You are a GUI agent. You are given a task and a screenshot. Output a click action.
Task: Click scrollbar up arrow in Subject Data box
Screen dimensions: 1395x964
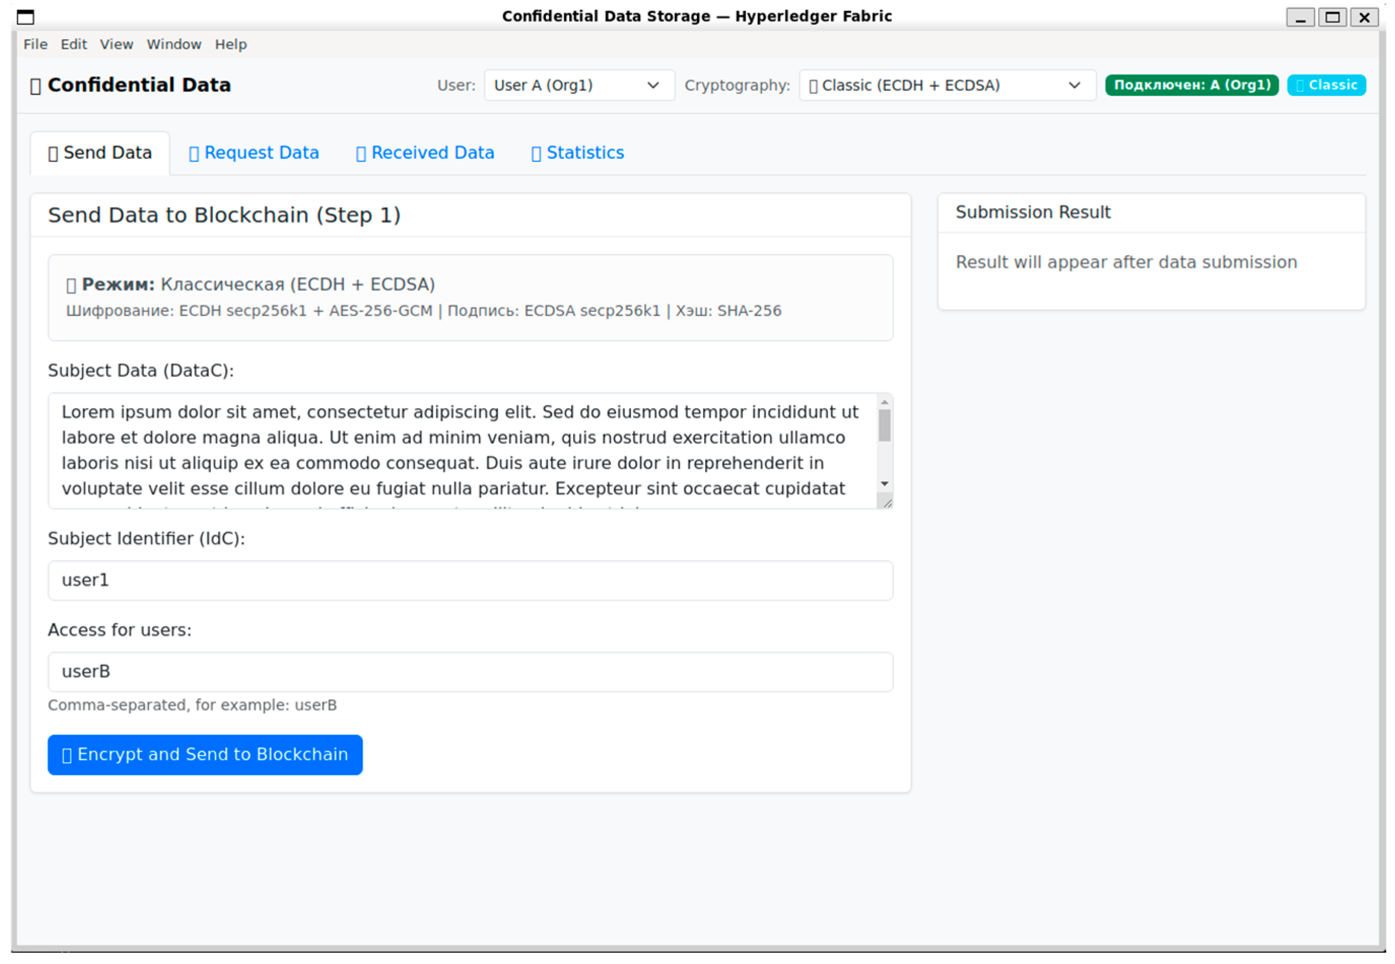pyautogui.click(x=884, y=402)
